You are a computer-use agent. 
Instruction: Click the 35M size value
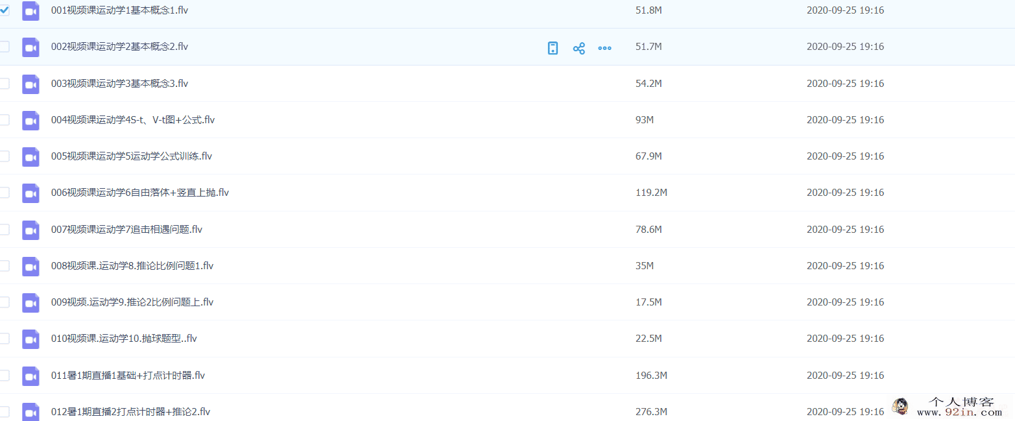[645, 266]
